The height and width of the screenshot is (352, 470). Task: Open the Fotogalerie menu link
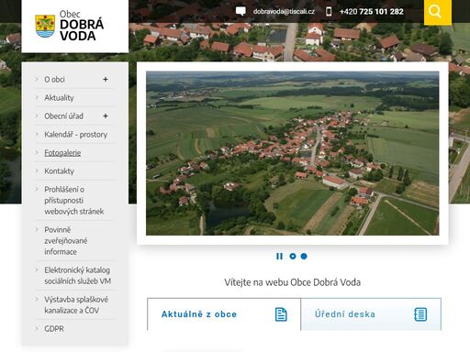pos(62,153)
